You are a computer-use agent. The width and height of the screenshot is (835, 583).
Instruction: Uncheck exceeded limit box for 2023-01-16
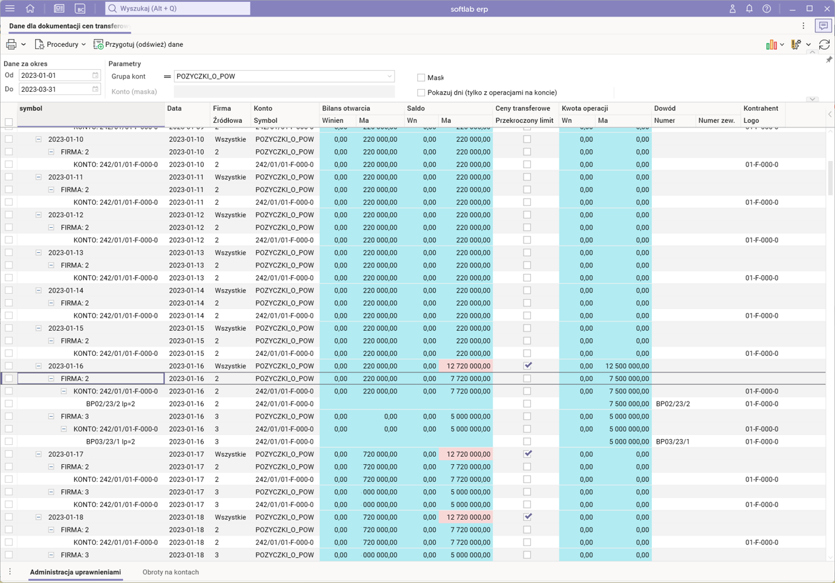[527, 366]
